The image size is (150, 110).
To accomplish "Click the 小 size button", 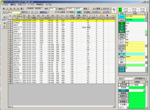I will coord(36,12).
